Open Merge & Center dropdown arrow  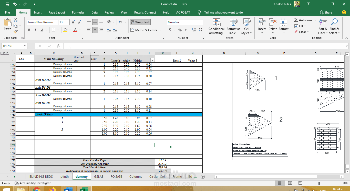(161, 30)
